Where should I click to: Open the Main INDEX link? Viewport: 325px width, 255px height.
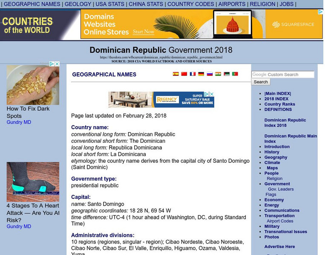278,93
